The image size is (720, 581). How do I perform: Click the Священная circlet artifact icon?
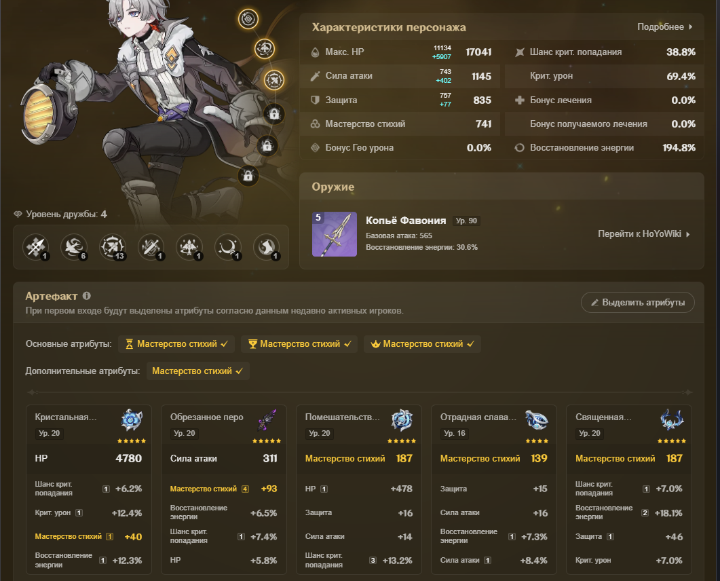[672, 419]
